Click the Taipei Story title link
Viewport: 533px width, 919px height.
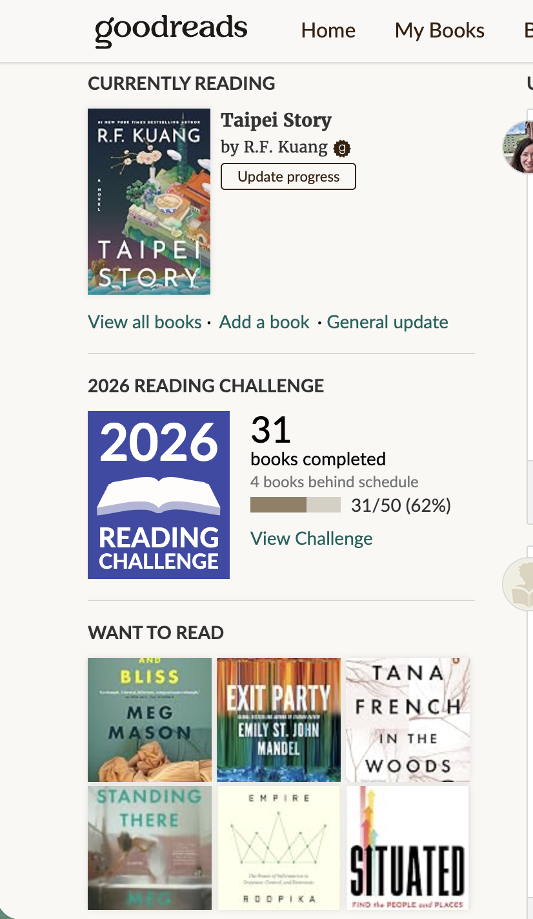276,120
